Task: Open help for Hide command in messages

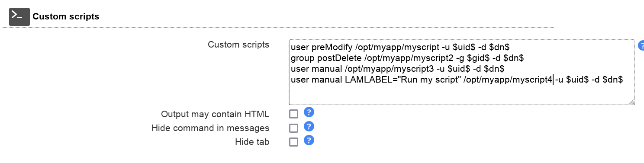Action: pos(309,127)
